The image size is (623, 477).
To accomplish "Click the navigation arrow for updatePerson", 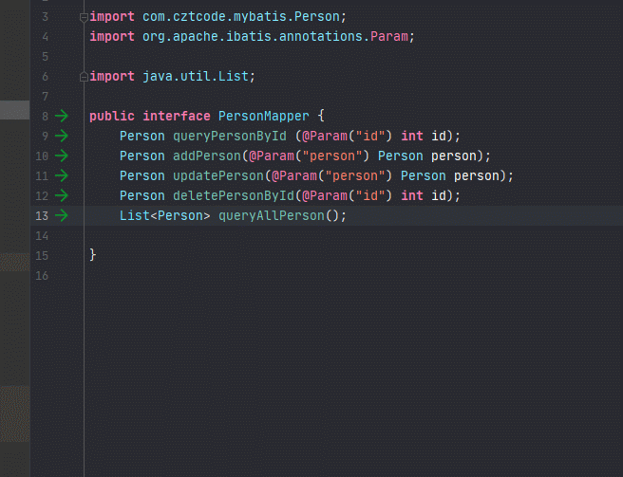I will (x=62, y=175).
